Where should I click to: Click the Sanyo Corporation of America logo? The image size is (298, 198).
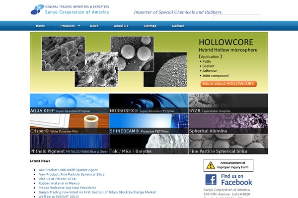pyautogui.click(x=70, y=10)
